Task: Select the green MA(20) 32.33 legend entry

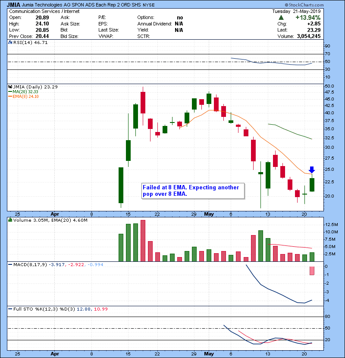Action: tap(23, 92)
